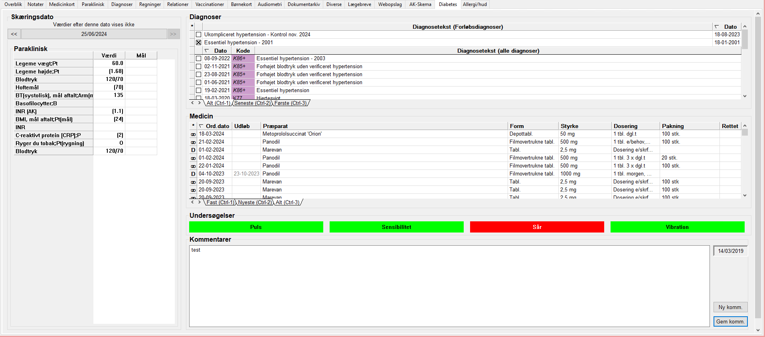Click right arrow beside the diagnosis tabs
Screen dimensions: 765x337
point(200,103)
